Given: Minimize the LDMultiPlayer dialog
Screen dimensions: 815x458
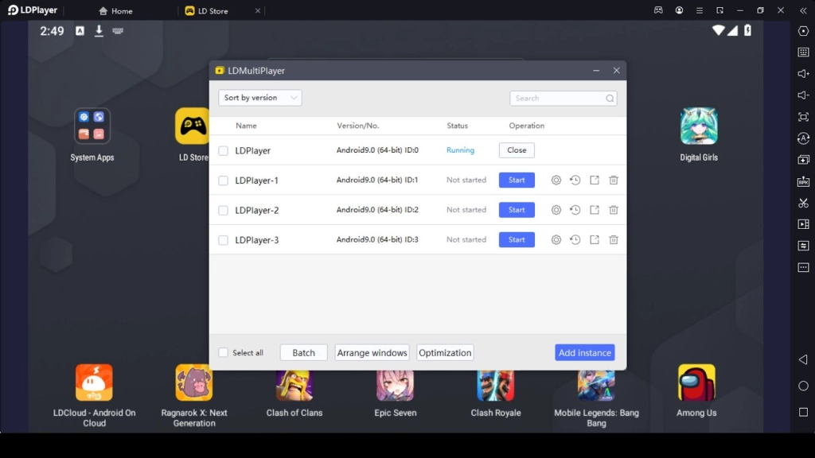Looking at the screenshot, I should tap(596, 71).
